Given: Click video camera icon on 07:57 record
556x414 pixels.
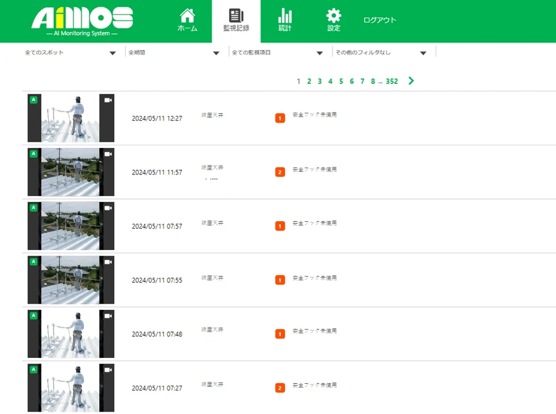Looking at the screenshot, I should [x=108, y=208].
